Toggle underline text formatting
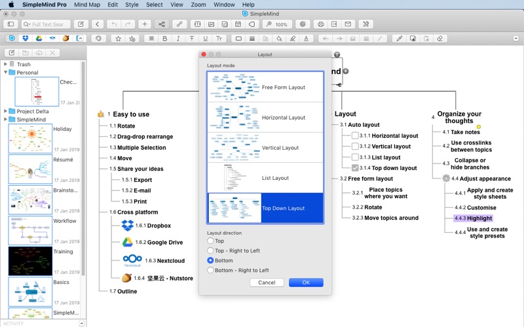524x327 pixels. (205, 39)
